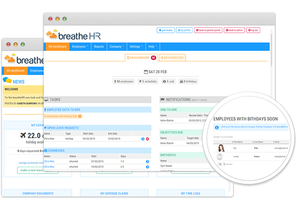Open the 18/02/2015 sickness record arrow
Image resolution: width=297 pixels, height=217 pixels.
[x=147, y=167]
